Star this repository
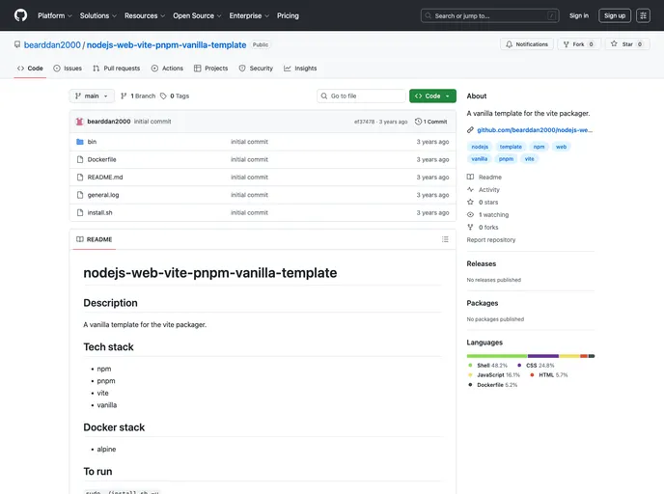 (627, 44)
